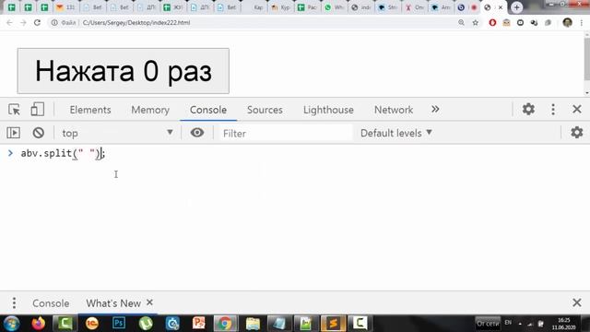Screen dimensions: 590x332
Task: Open console settings gear
Action: point(576,133)
